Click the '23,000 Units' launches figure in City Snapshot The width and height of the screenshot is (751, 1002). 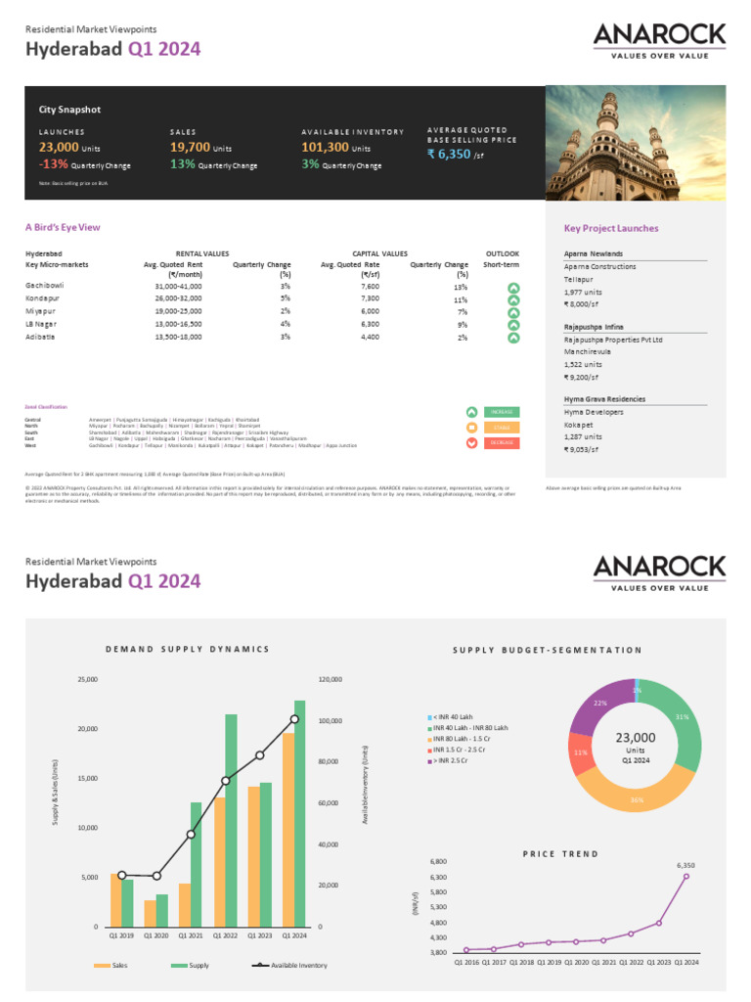click(x=69, y=148)
